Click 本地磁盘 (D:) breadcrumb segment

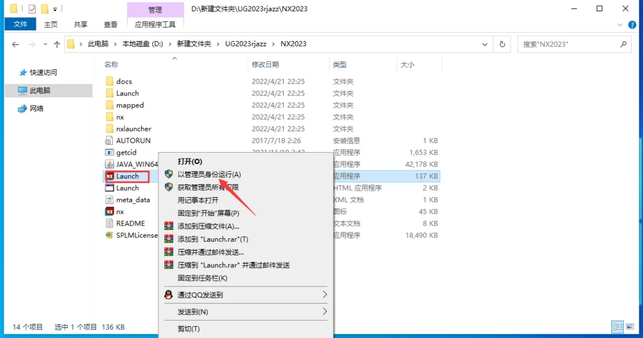pos(143,44)
